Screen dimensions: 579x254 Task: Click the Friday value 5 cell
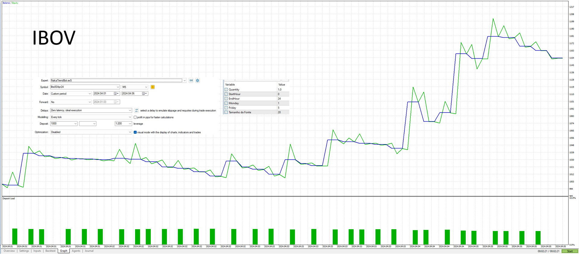283,108
